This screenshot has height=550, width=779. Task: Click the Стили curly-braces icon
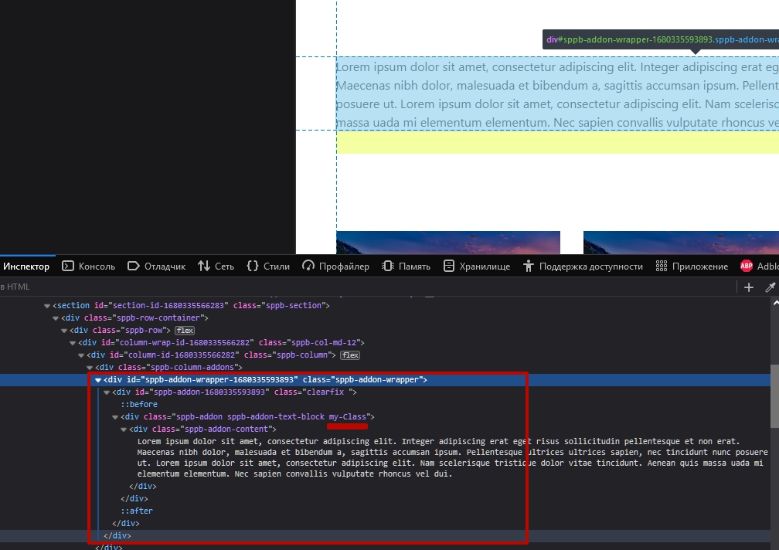point(252,266)
